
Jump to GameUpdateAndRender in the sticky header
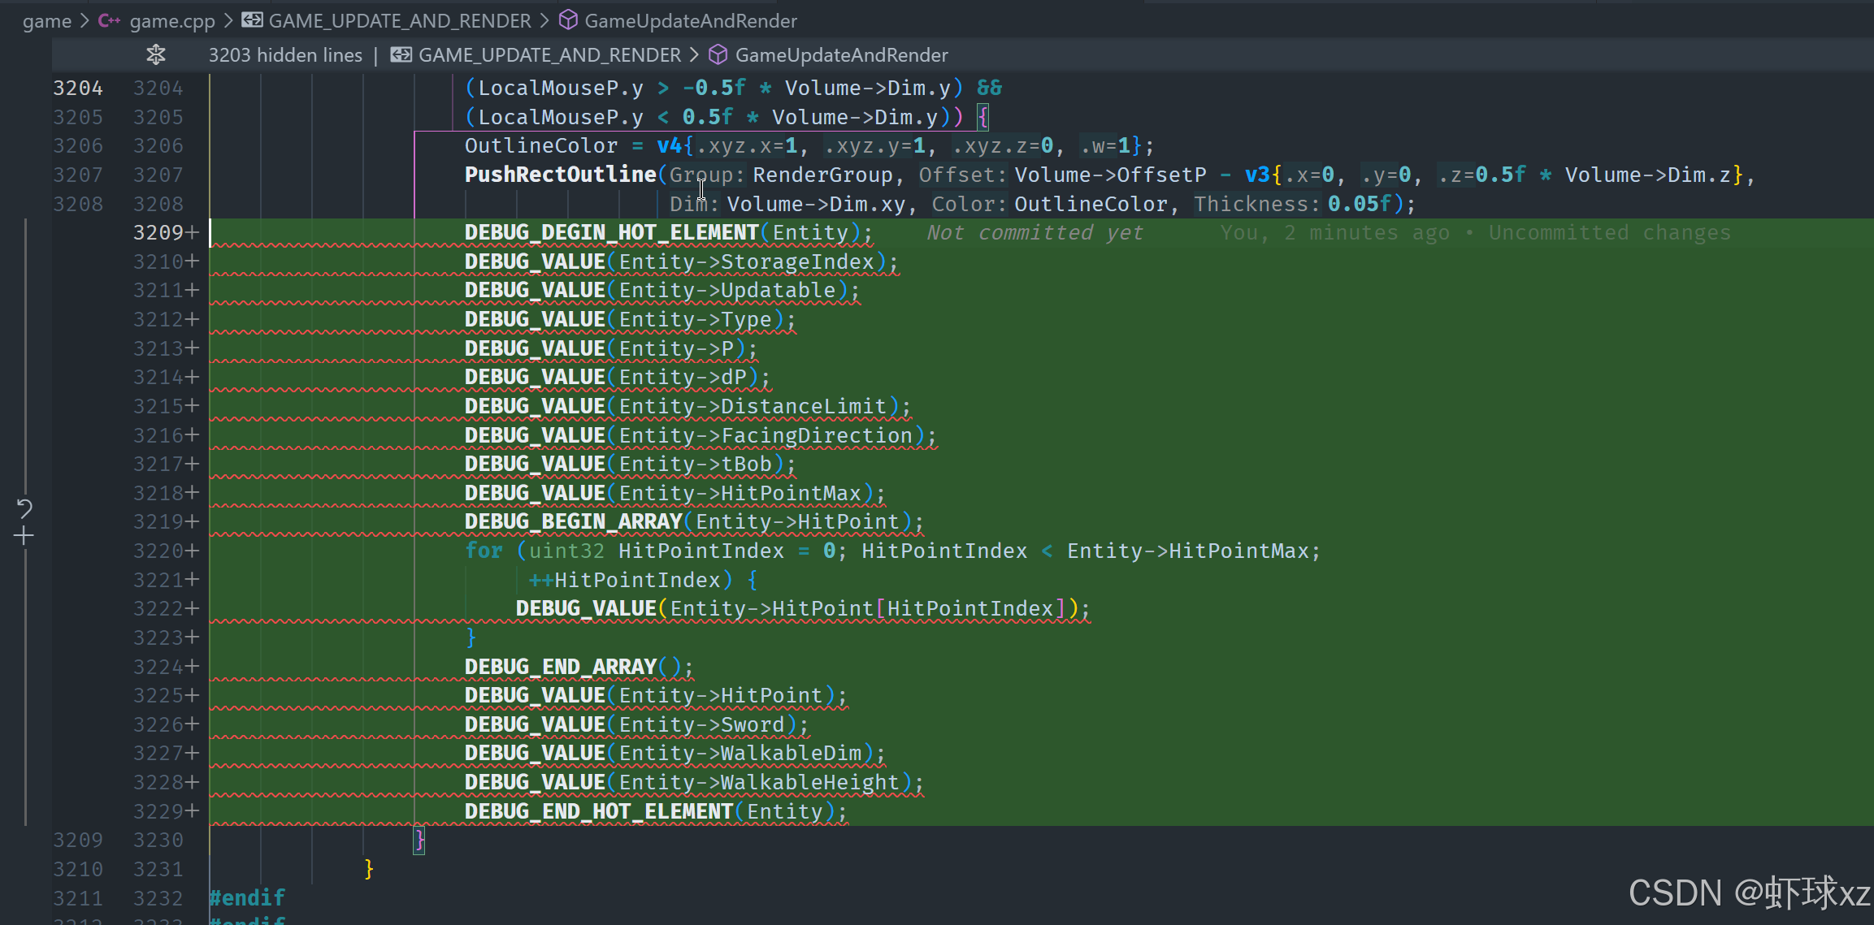[841, 54]
